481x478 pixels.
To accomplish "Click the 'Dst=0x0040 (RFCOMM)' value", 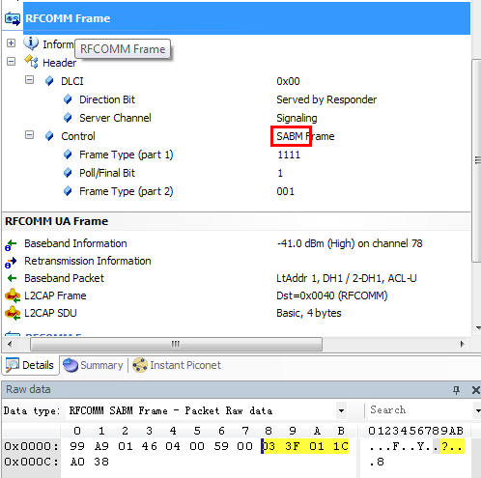I will tap(332, 295).
